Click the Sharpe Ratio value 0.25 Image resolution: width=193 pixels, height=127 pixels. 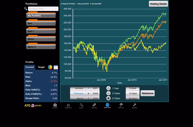tap(55, 98)
